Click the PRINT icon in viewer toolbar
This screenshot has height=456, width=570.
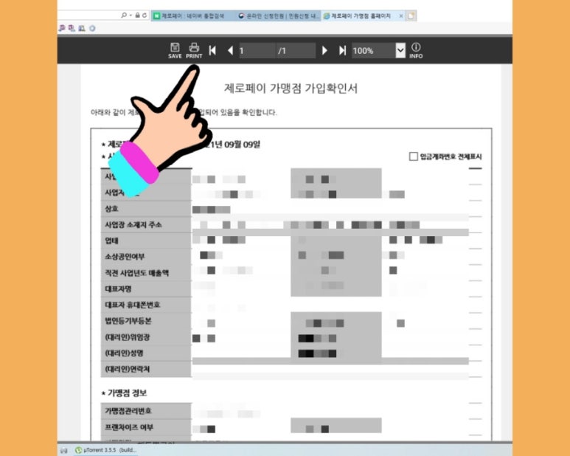coord(194,51)
